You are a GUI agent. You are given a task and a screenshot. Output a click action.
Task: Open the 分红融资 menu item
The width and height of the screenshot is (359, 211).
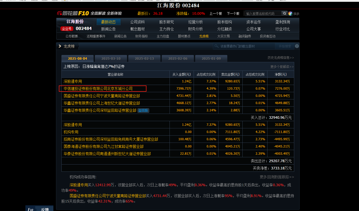225,29
